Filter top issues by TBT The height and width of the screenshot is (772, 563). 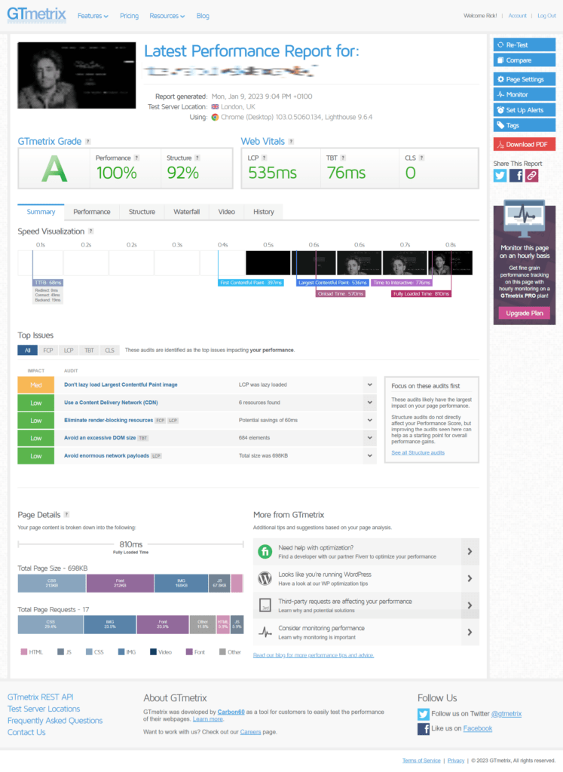(x=89, y=351)
